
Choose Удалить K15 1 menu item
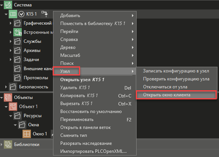[x=95, y=88]
